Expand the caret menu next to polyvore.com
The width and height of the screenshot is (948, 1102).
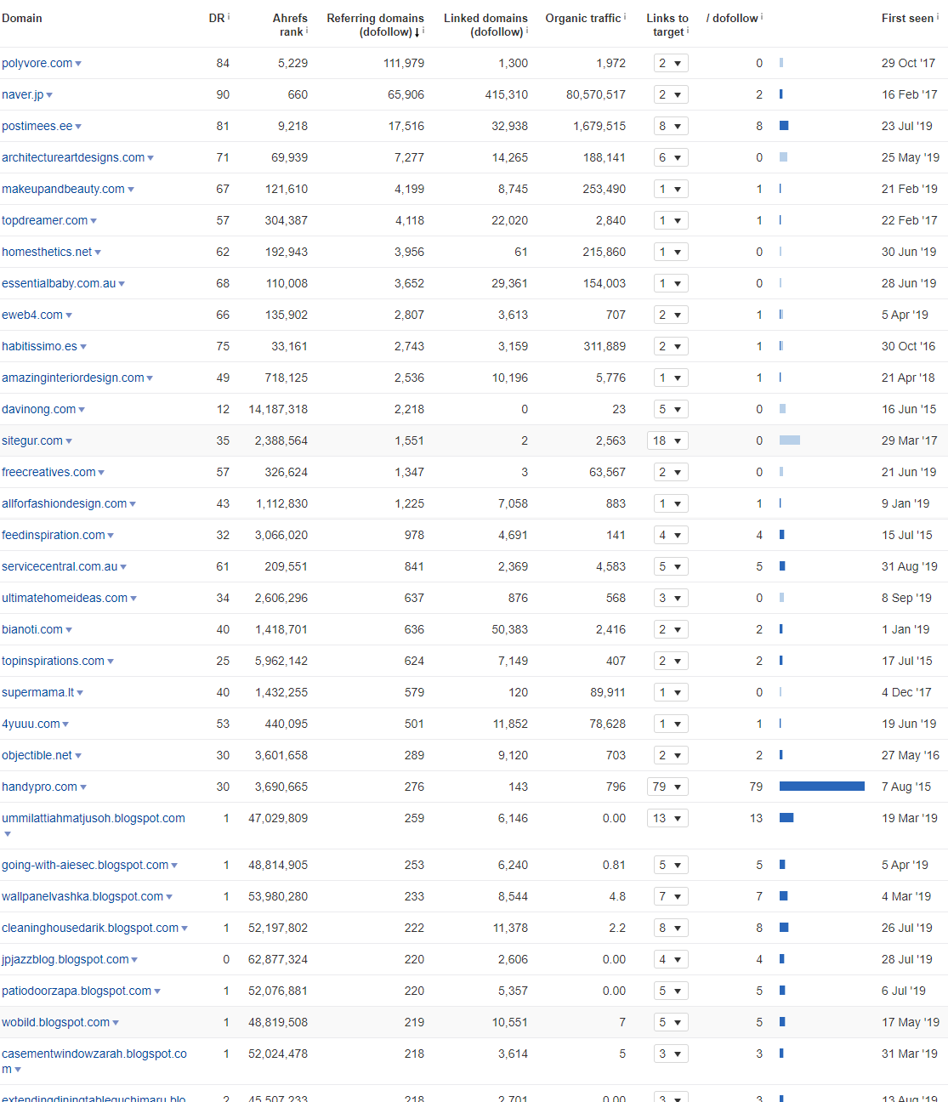[x=78, y=64]
